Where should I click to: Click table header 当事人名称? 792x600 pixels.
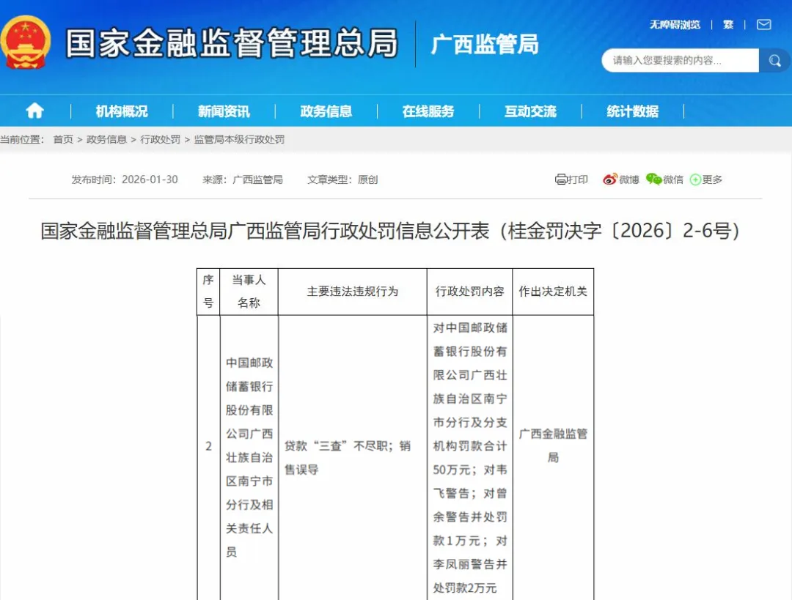click(249, 292)
